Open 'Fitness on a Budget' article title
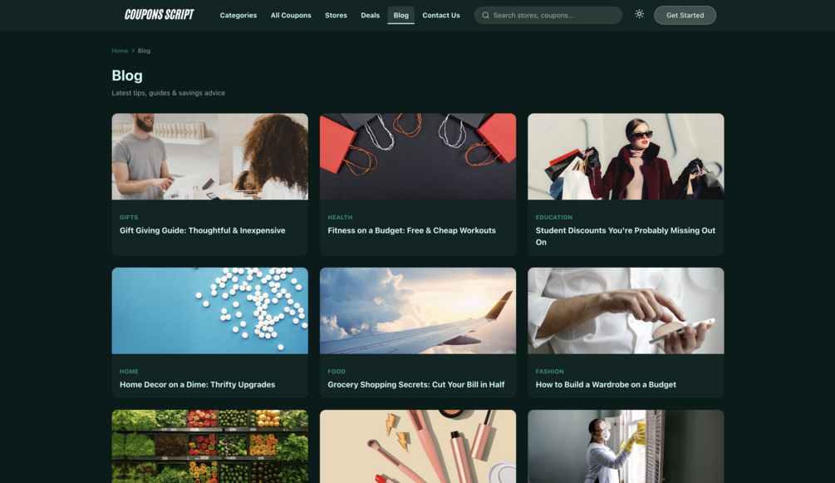Image resolution: width=835 pixels, height=483 pixels. [411, 230]
